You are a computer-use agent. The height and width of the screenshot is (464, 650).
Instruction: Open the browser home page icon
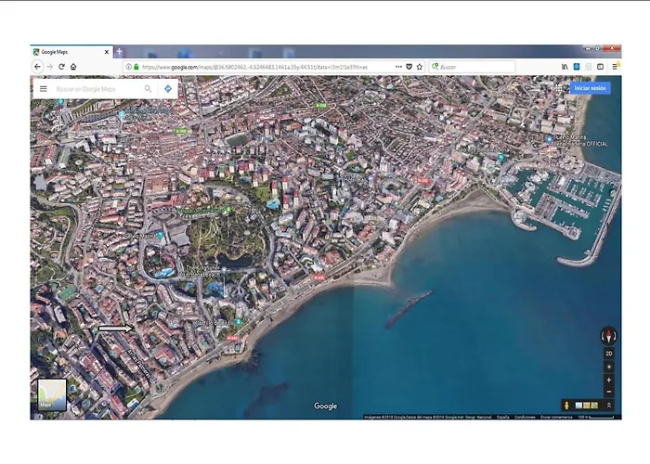[73, 66]
